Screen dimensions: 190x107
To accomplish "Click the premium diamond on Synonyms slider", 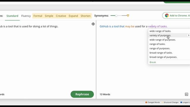I will click(128, 15).
